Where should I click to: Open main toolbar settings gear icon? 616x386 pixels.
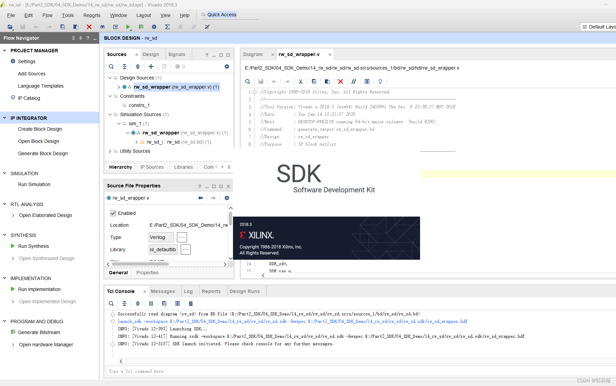tap(154, 27)
